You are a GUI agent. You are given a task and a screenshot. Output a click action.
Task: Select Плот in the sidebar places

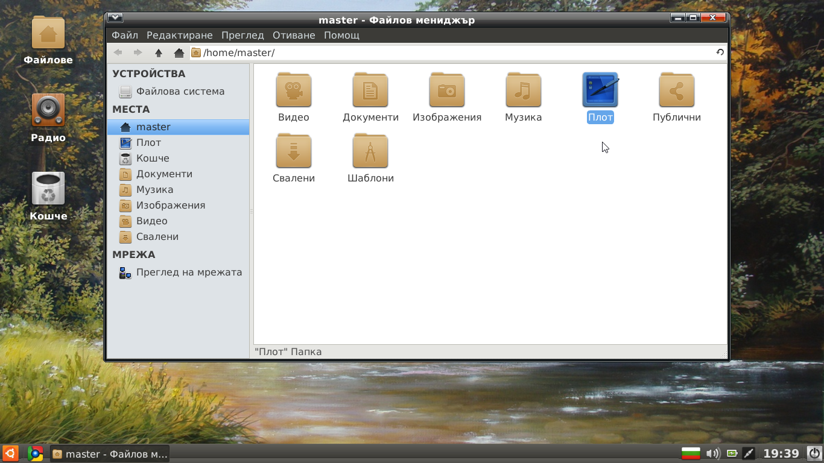pos(178,143)
